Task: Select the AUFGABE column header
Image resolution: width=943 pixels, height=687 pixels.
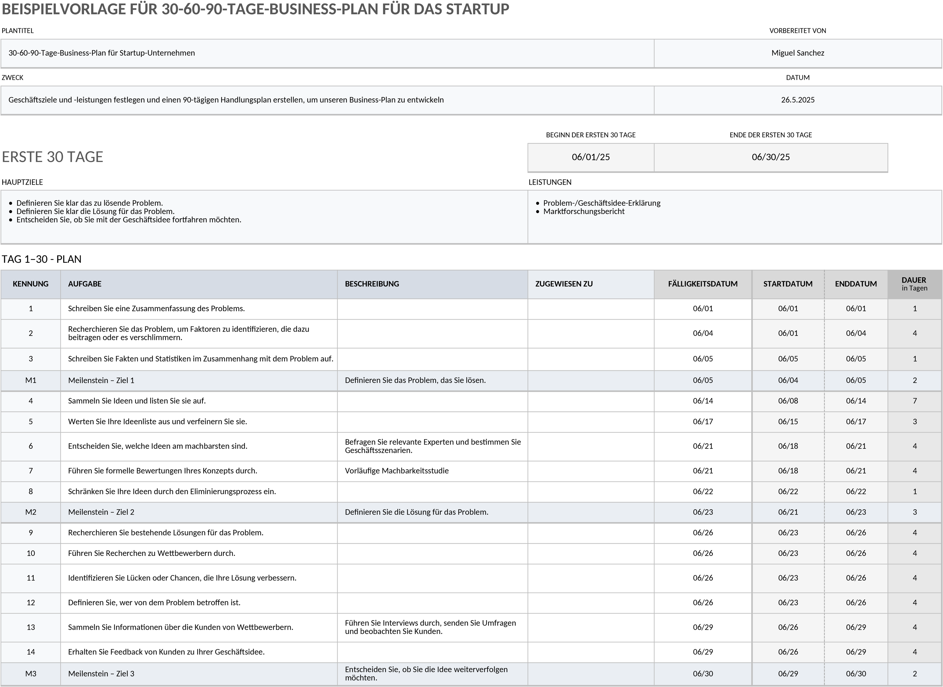Action: click(x=199, y=284)
